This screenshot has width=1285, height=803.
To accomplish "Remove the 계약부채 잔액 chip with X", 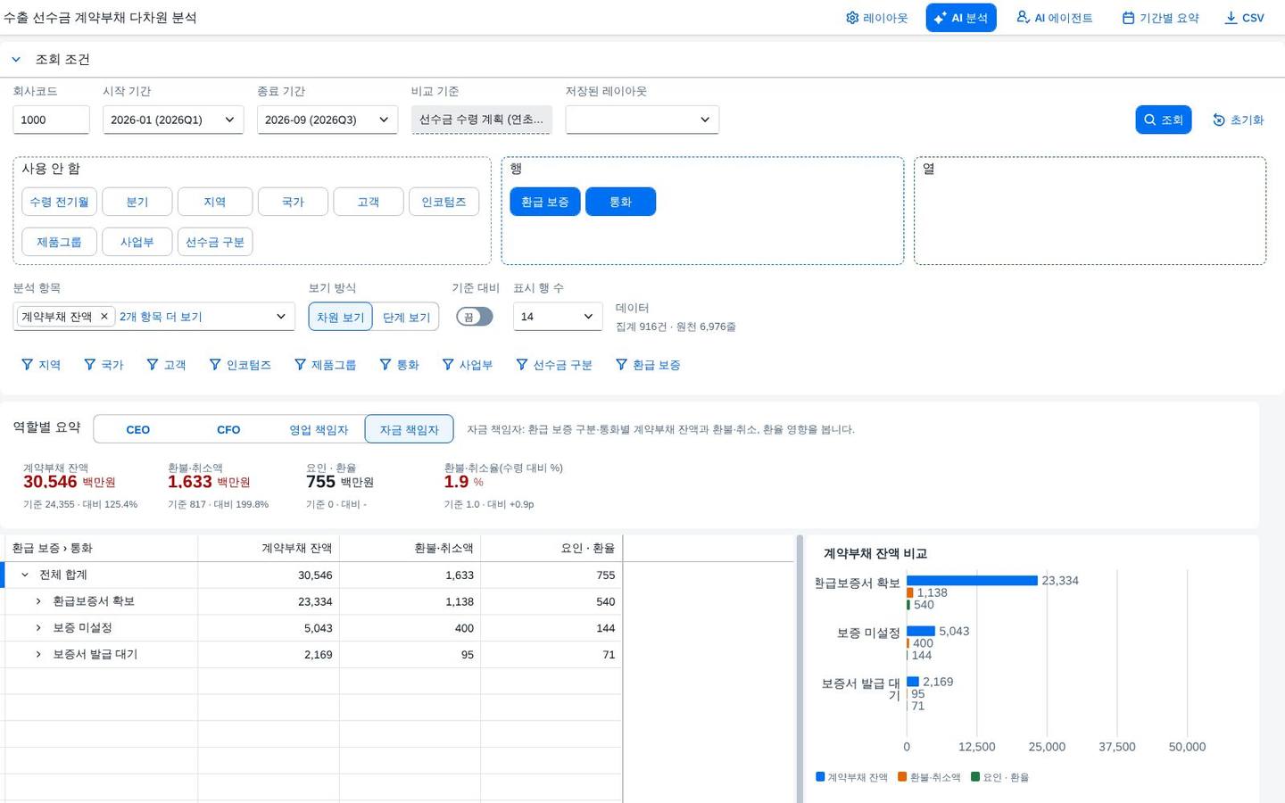I will click(104, 317).
